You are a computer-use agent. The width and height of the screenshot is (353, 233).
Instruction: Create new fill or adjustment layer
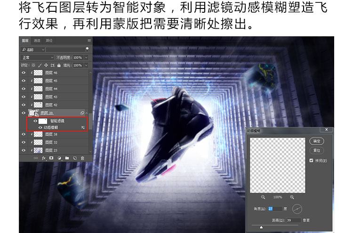(59, 158)
